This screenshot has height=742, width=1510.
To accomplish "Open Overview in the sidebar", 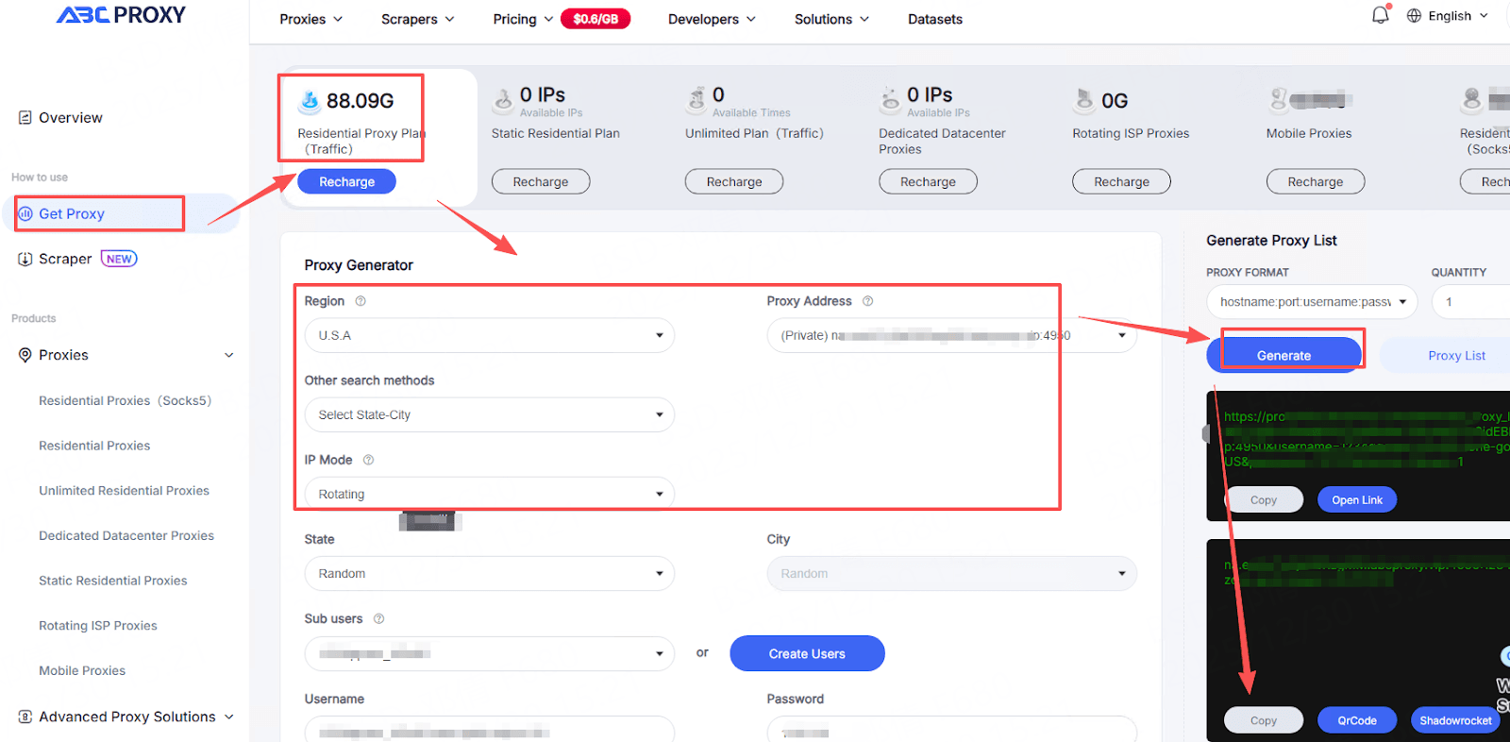I will 70,118.
